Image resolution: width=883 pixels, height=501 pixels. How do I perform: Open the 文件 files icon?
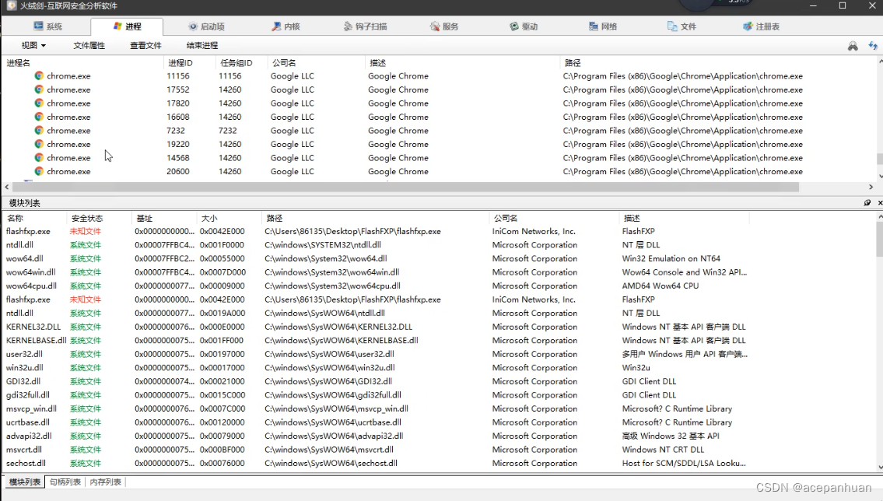[x=672, y=26]
